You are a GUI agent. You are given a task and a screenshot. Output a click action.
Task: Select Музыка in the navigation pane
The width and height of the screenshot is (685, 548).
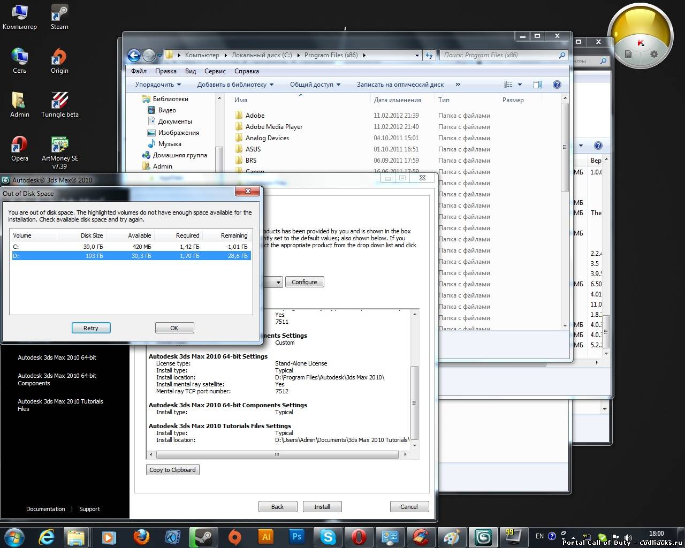coord(170,144)
